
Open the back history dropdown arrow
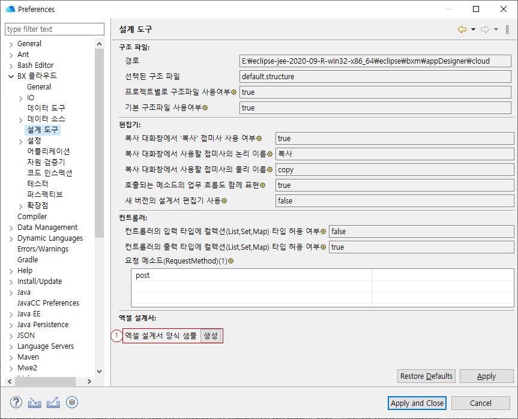click(473, 29)
